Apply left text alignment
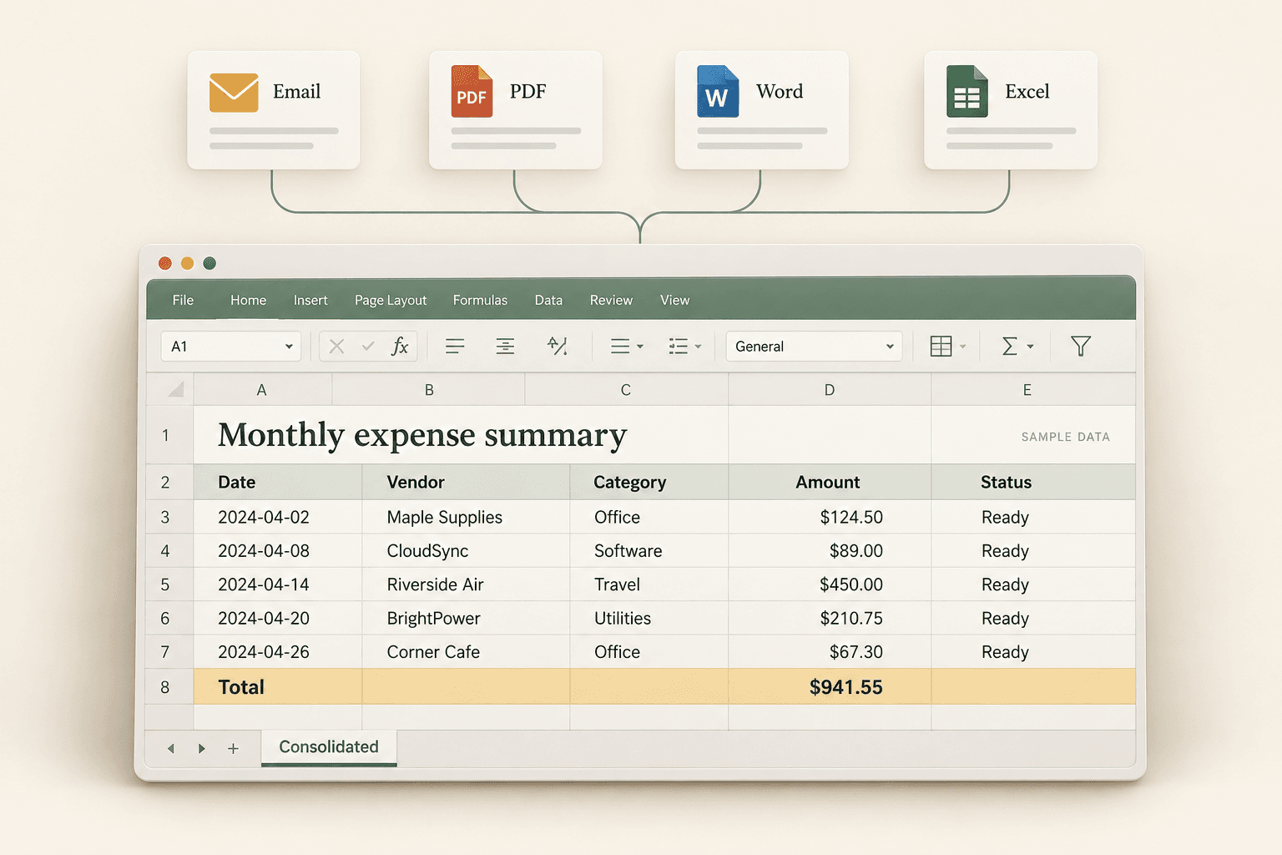The width and height of the screenshot is (1282, 855). tap(455, 347)
